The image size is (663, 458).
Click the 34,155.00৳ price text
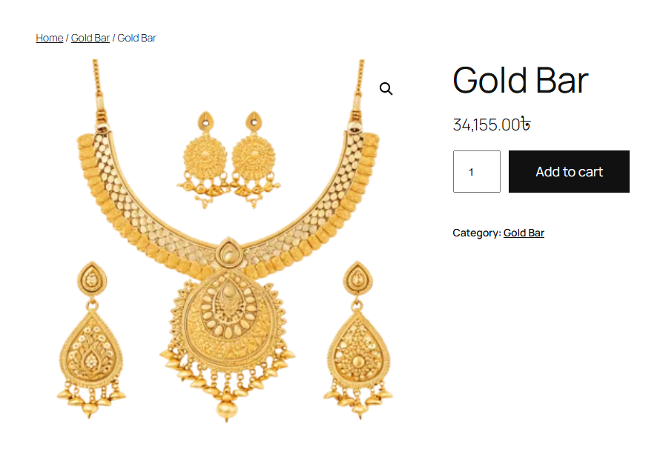(491, 125)
